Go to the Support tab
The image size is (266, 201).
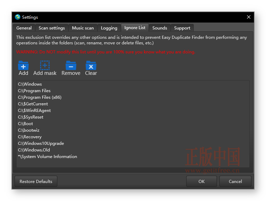pyautogui.click(x=182, y=28)
